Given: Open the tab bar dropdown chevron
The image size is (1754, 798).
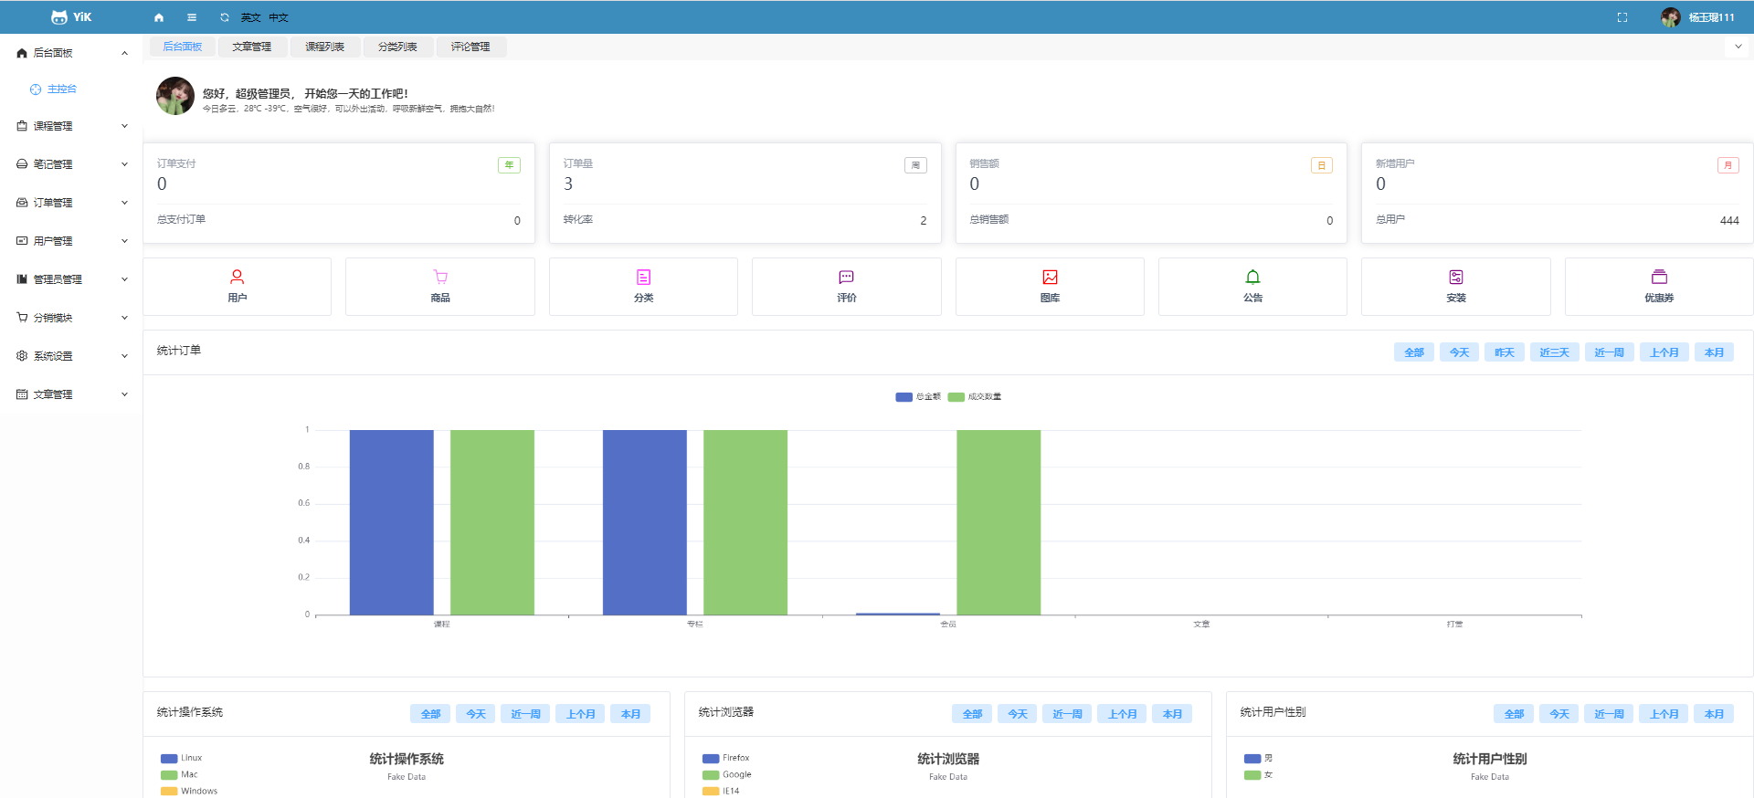Looking at the screenshot, I should pyautogui.click(x=1738, y=47).
